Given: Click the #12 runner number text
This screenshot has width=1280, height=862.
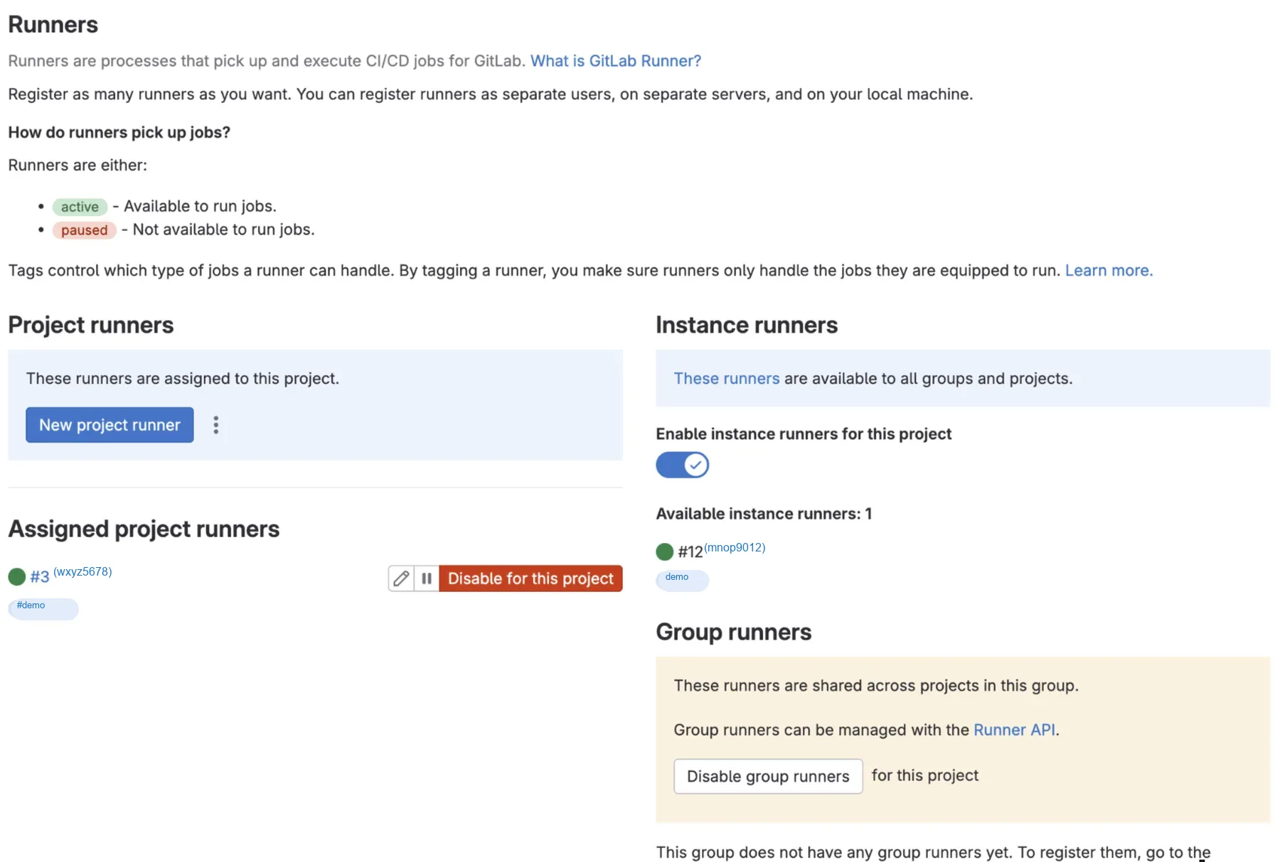Looking at the screenshot, I should click(x=690, y=552).
